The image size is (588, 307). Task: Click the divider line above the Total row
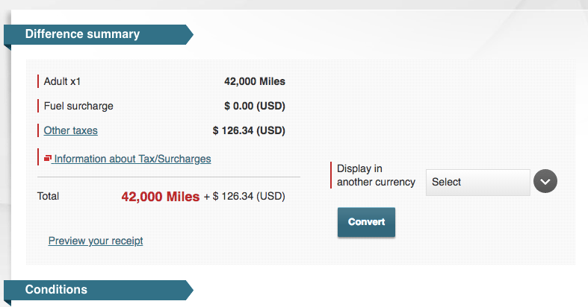pyautogui.click(x=168, y=177)
